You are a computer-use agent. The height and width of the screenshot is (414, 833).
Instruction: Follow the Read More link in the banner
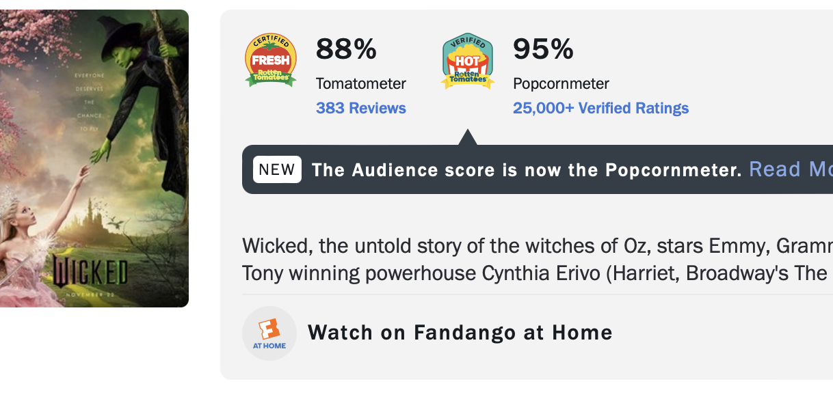pyautogui.click(x=791, y=169)
